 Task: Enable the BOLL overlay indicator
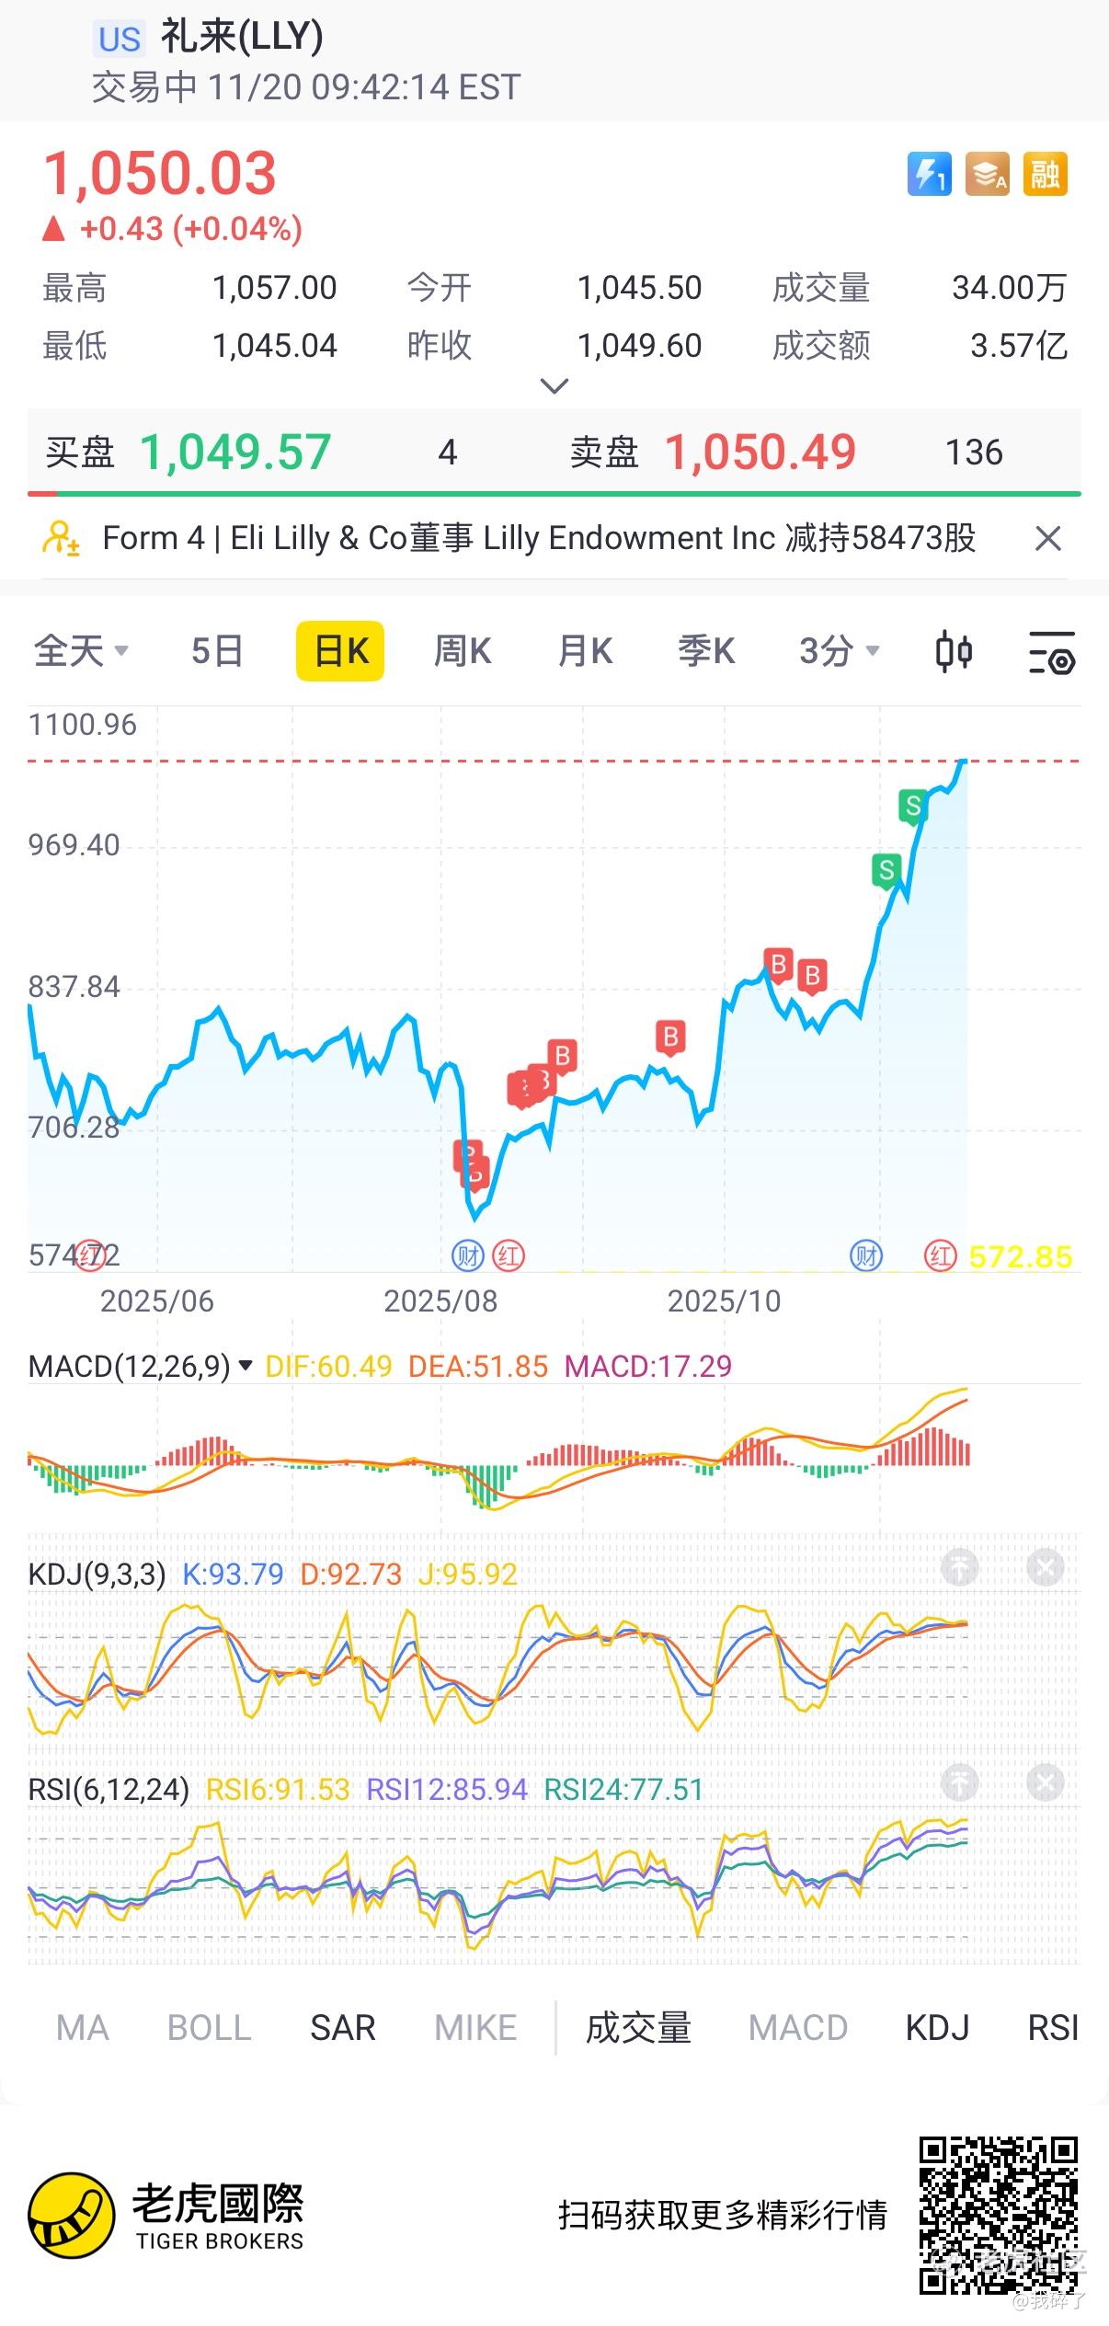(209, 2027)
